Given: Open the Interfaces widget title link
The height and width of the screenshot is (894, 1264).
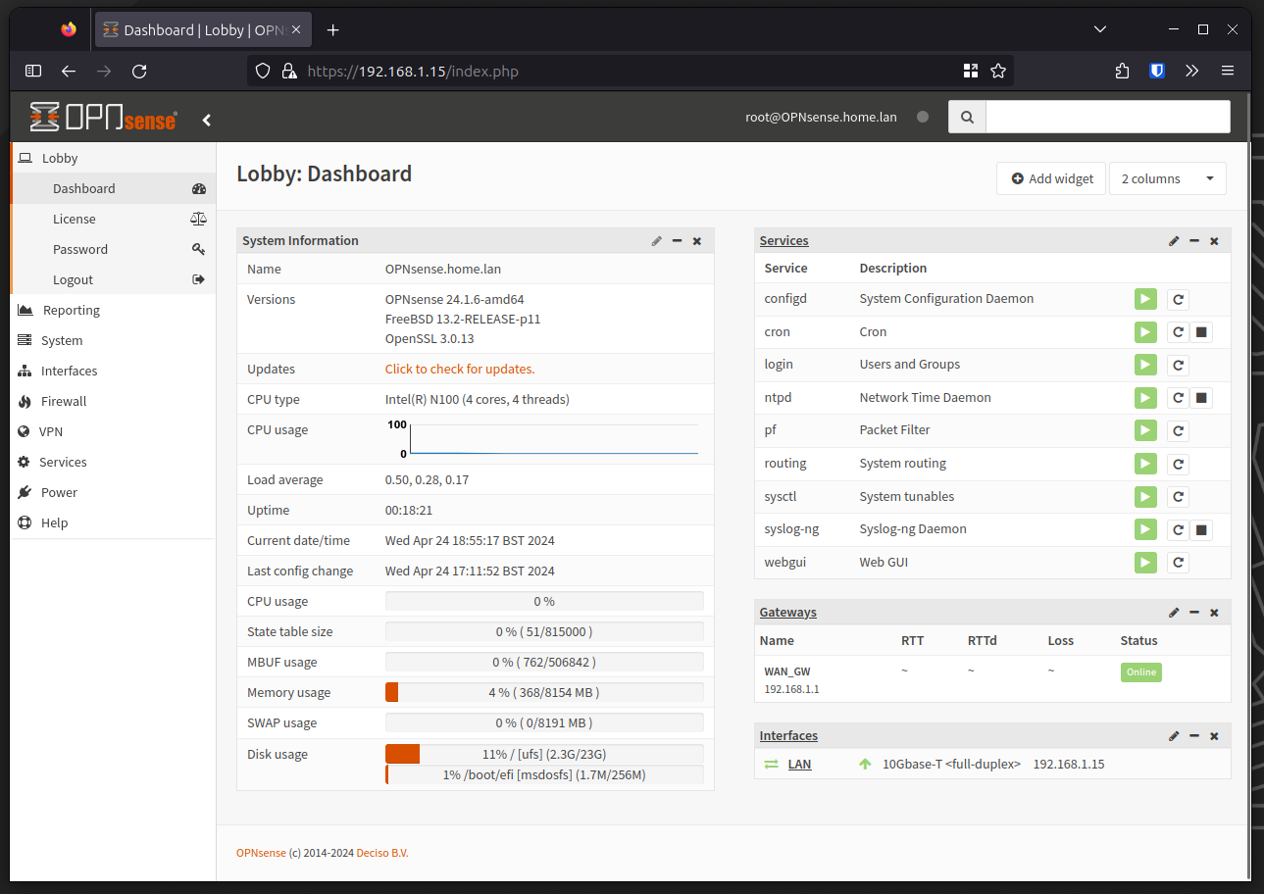Looking at the screenshot, I should (788, 735).
